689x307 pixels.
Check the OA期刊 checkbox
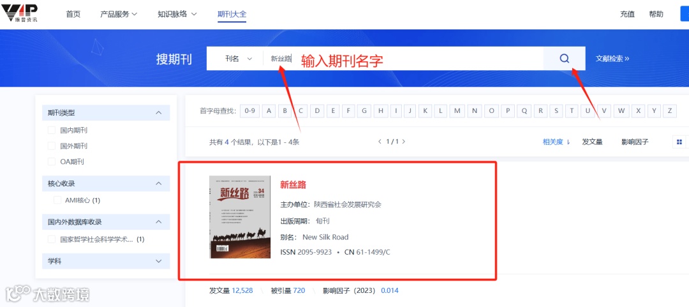click(x=52, y=161)
